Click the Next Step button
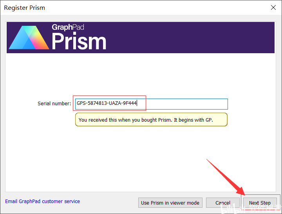The image size is (282, 214). pos(260,203)
